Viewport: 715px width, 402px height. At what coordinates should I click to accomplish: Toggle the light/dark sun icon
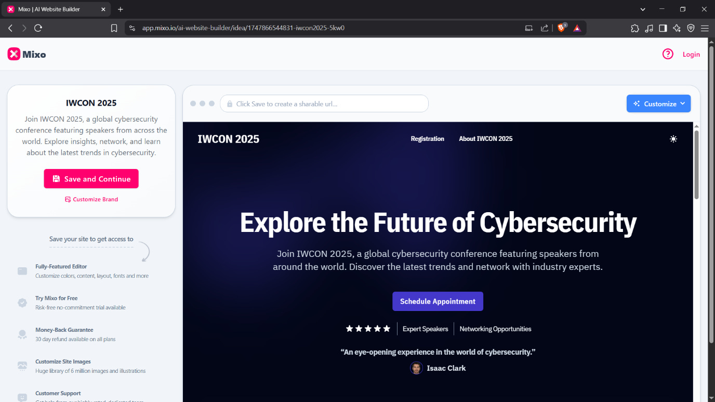673,139
